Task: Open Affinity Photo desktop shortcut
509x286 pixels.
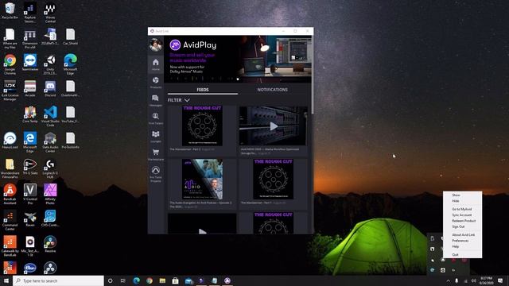Action: pyautogui.click(x=50, y=194)
